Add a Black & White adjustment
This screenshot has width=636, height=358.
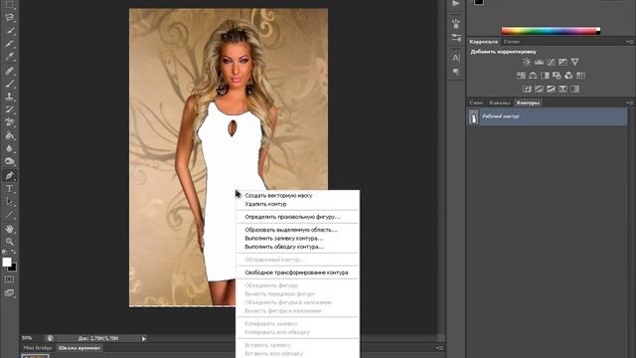point(545,76)
